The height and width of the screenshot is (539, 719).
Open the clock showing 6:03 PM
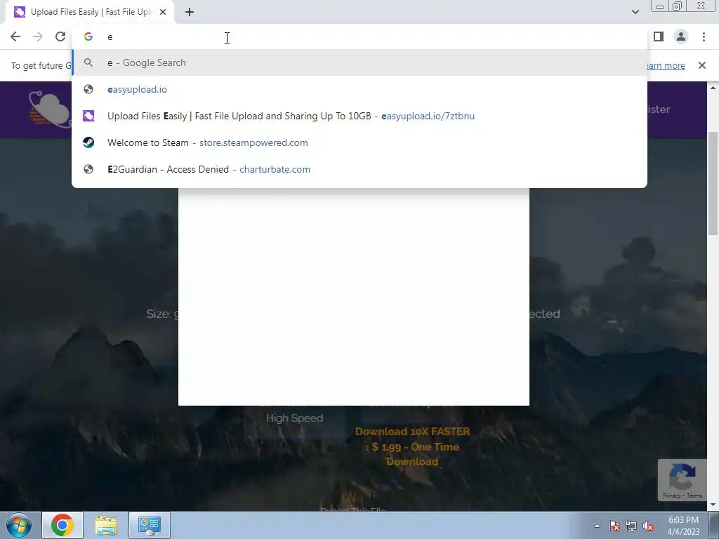coord(683,526)
